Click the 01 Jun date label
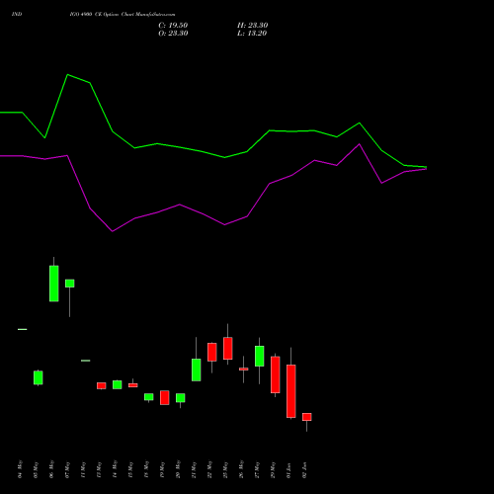The image size is (494, 494). click(288, 469)
